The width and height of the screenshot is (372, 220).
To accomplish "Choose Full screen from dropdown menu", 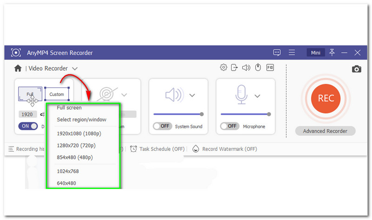I will [69, 107].
